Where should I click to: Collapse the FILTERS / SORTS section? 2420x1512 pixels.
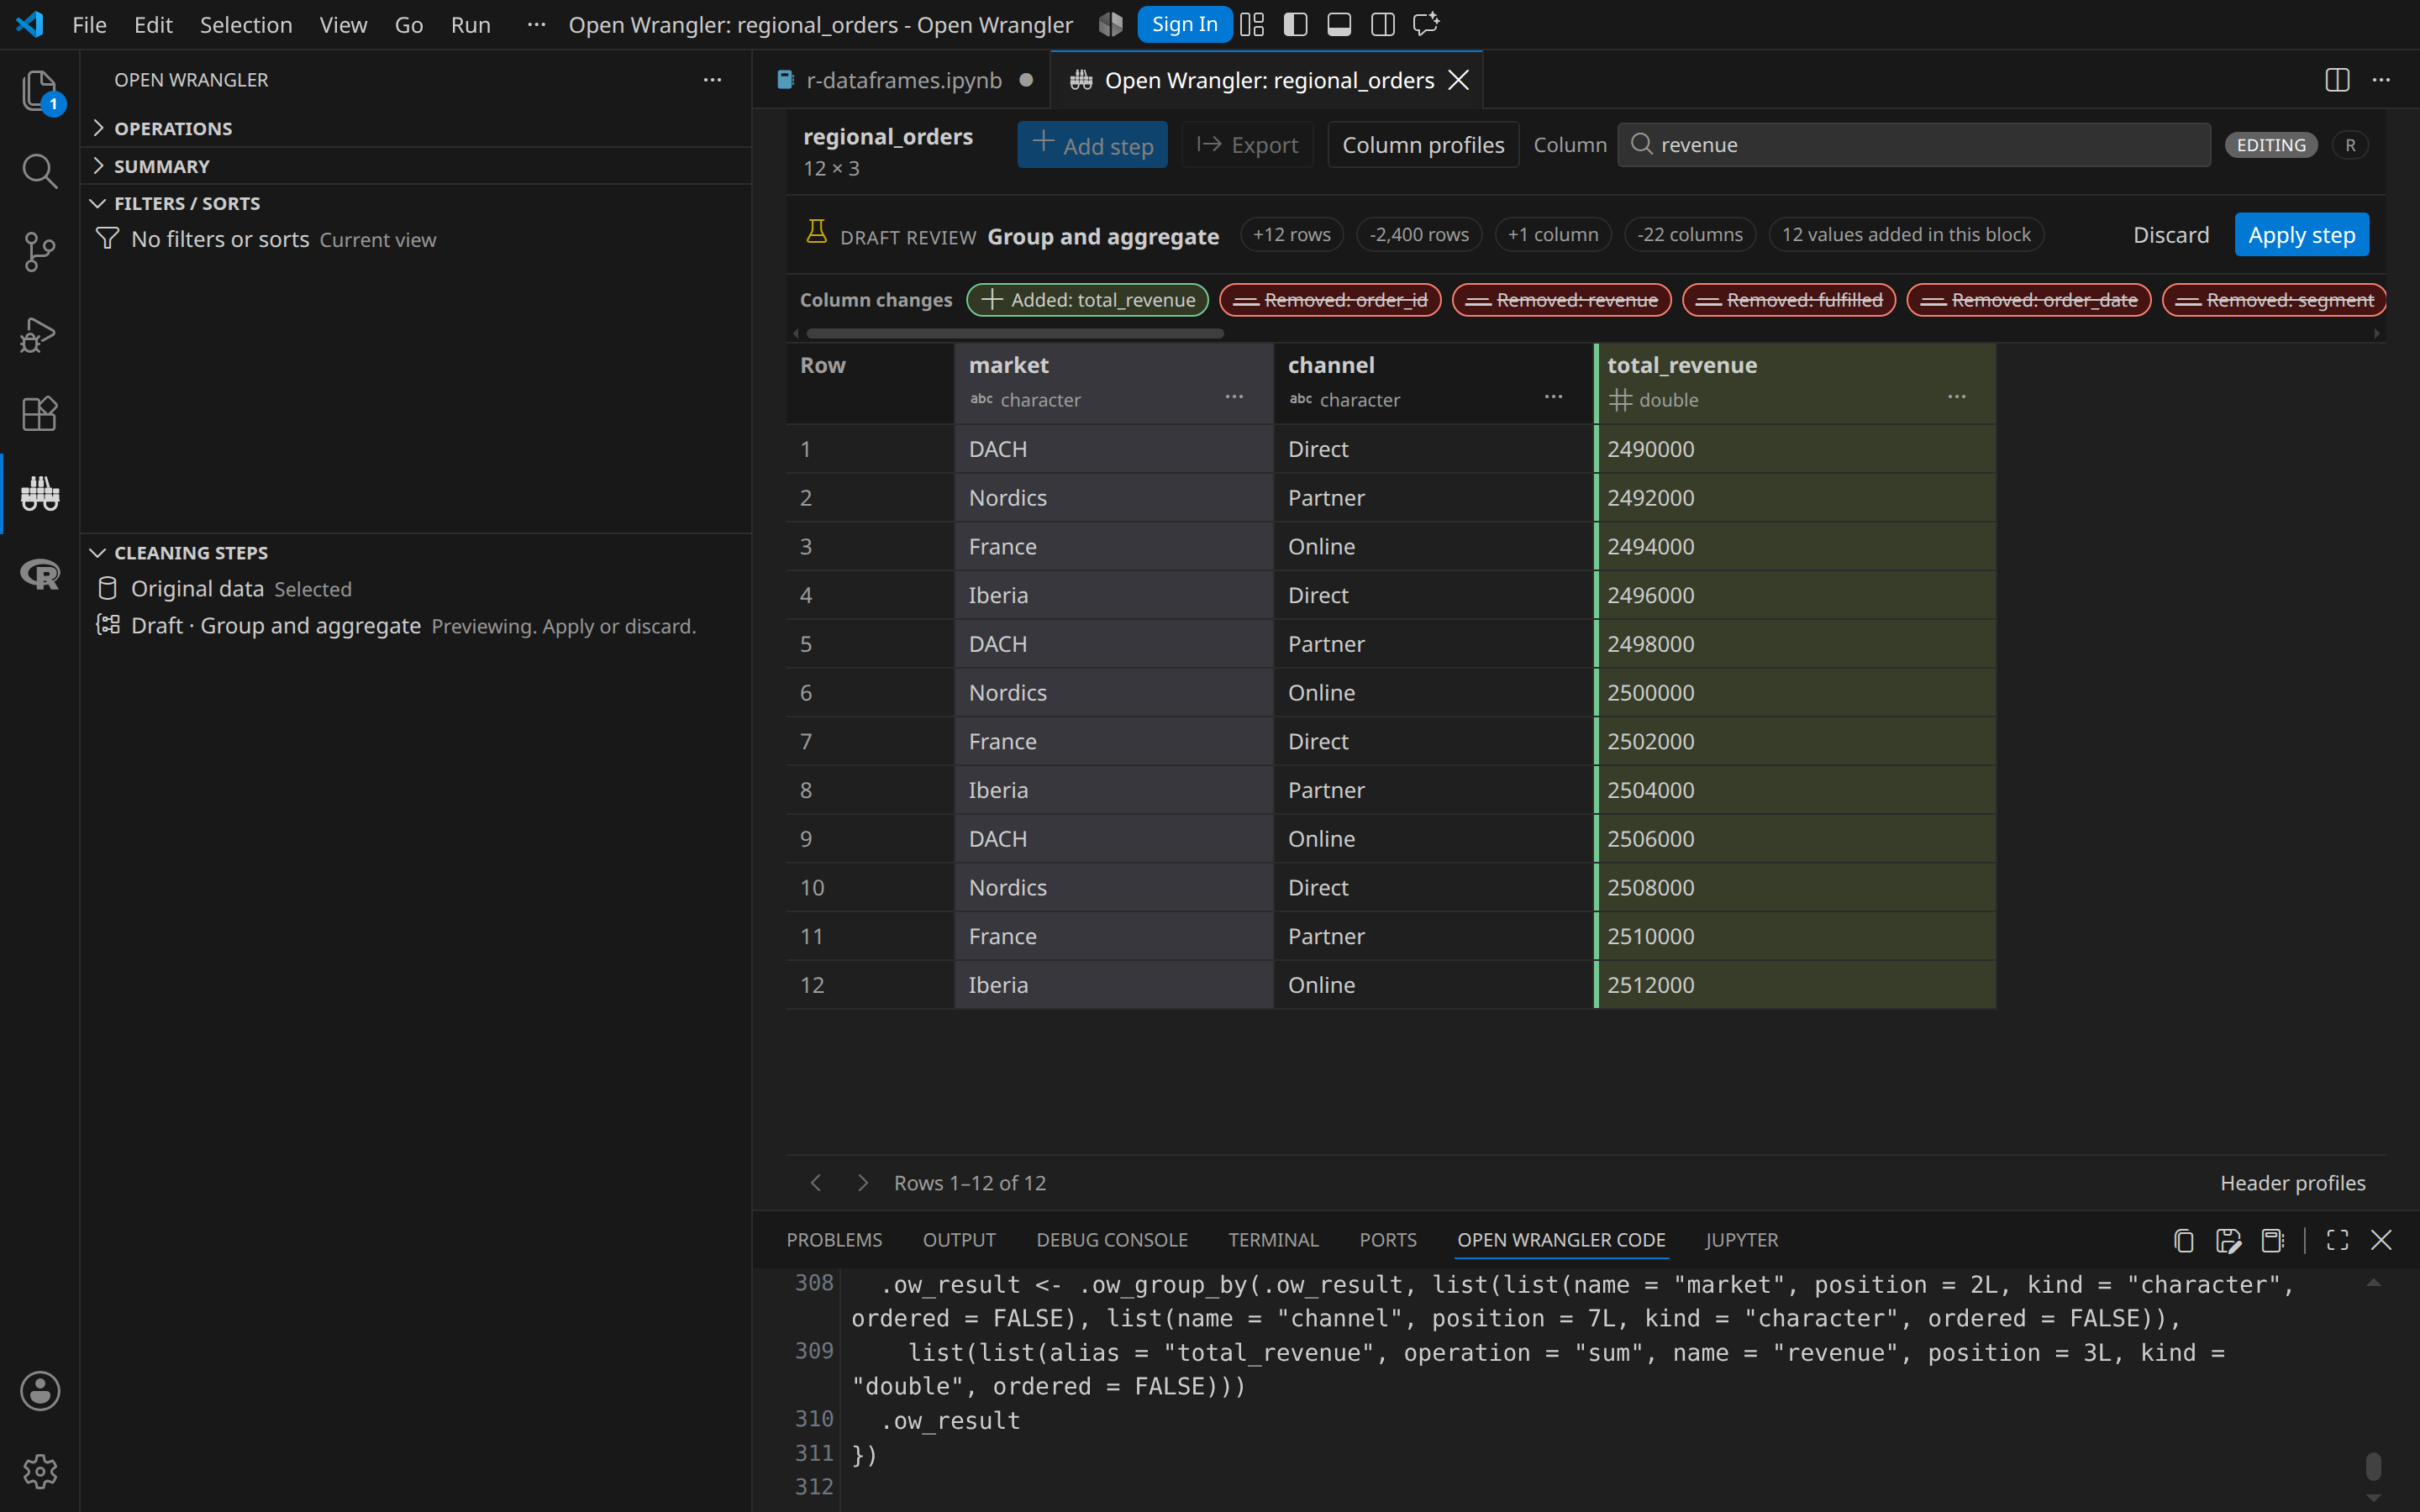pos(415,203)
